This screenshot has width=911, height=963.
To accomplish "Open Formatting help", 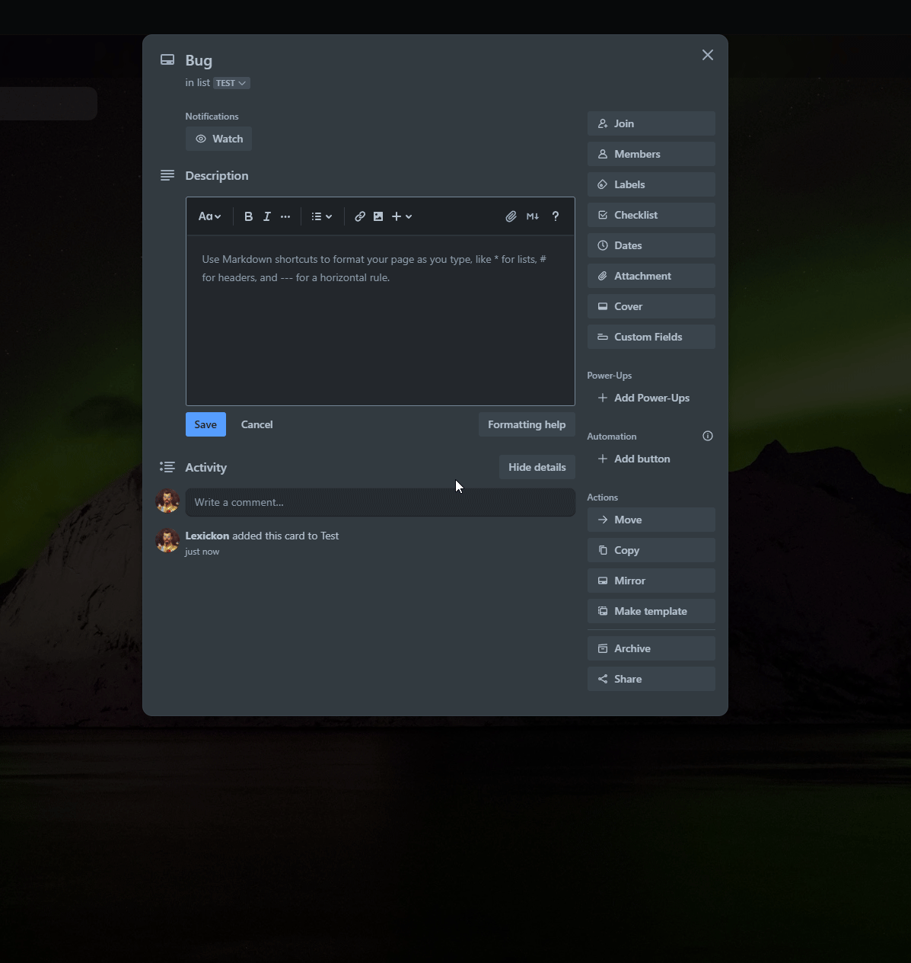I will pyautogui.click(x=527, y=424).
